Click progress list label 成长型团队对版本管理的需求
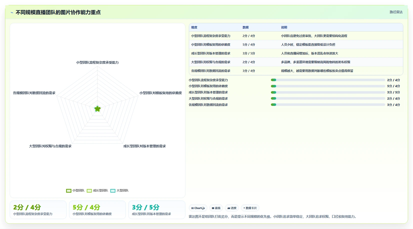Screen dimensions: 413x229 tap(208, 92)
